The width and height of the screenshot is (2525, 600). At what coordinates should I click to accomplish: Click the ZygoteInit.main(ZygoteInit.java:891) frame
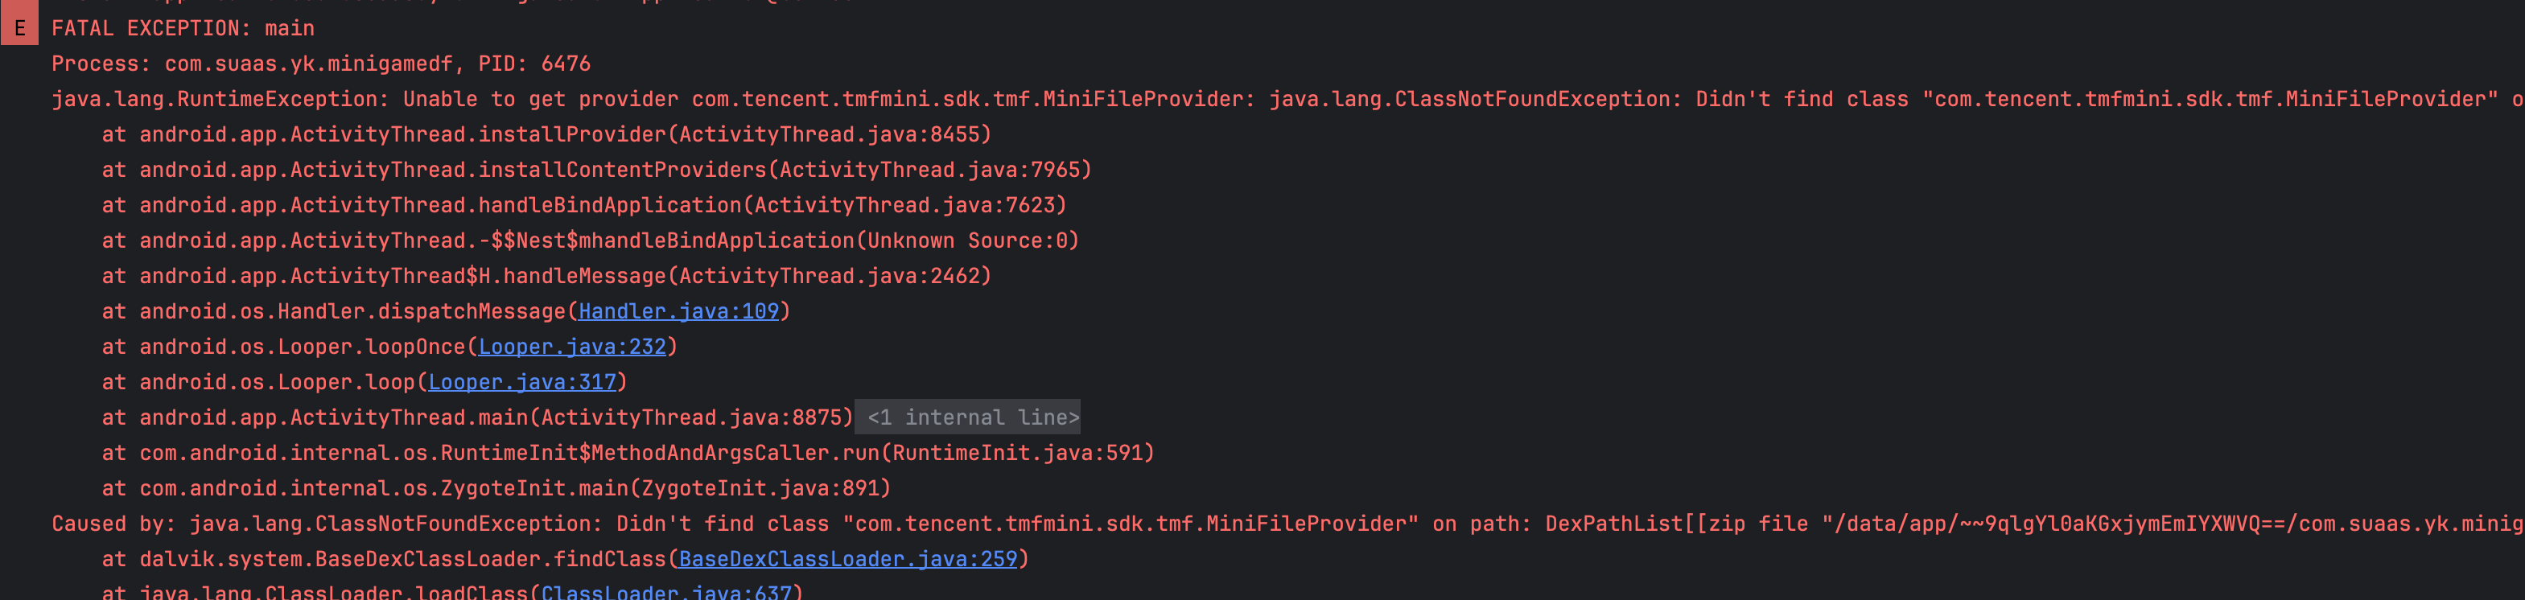coord(496,487)
